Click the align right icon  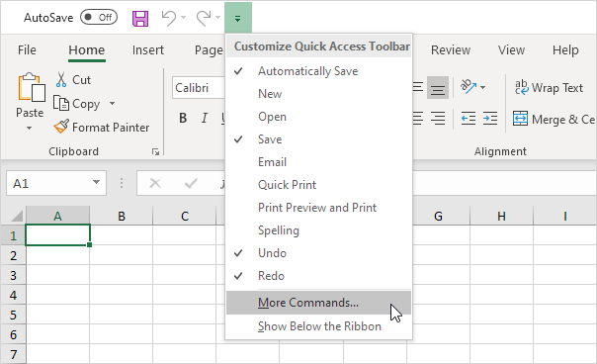[x=438, y=119]
